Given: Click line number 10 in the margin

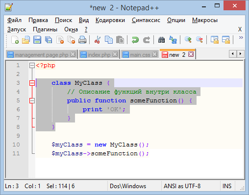Looking at the screenshot, I should click(x=16, y=145).
